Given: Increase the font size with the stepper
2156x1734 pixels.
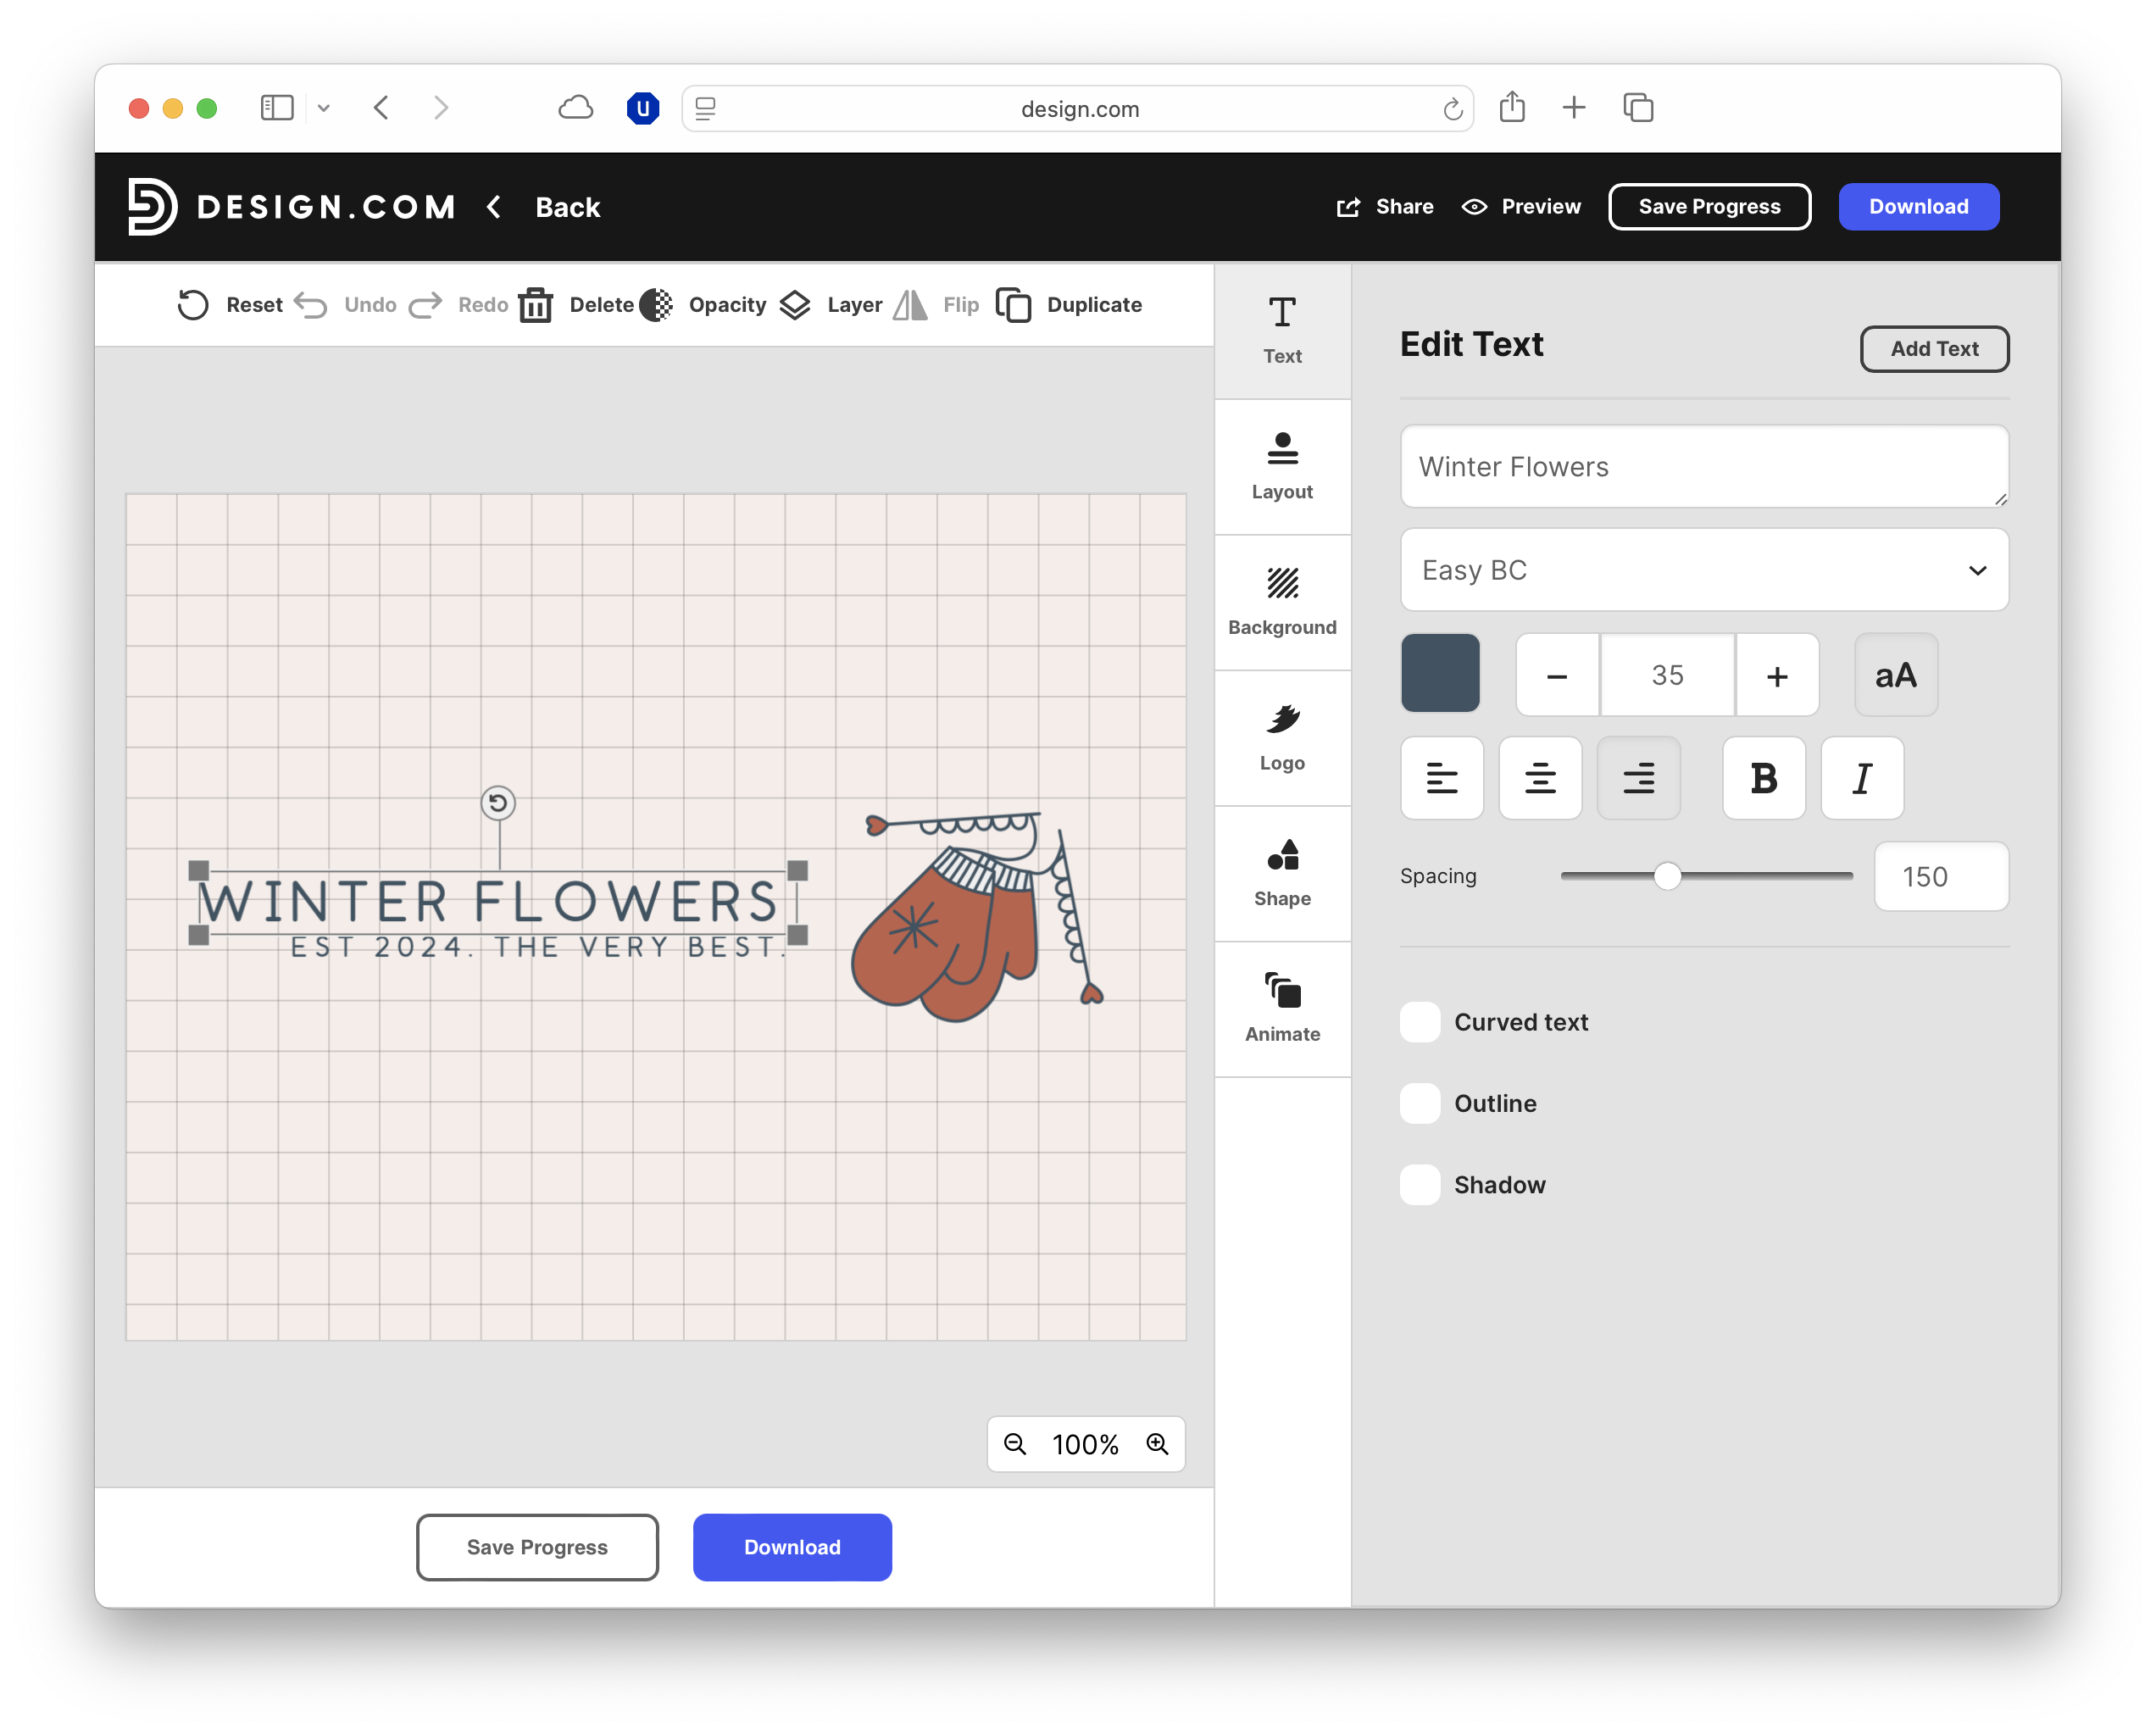Looking at the screenshot, I should (x=1777, y=675).
